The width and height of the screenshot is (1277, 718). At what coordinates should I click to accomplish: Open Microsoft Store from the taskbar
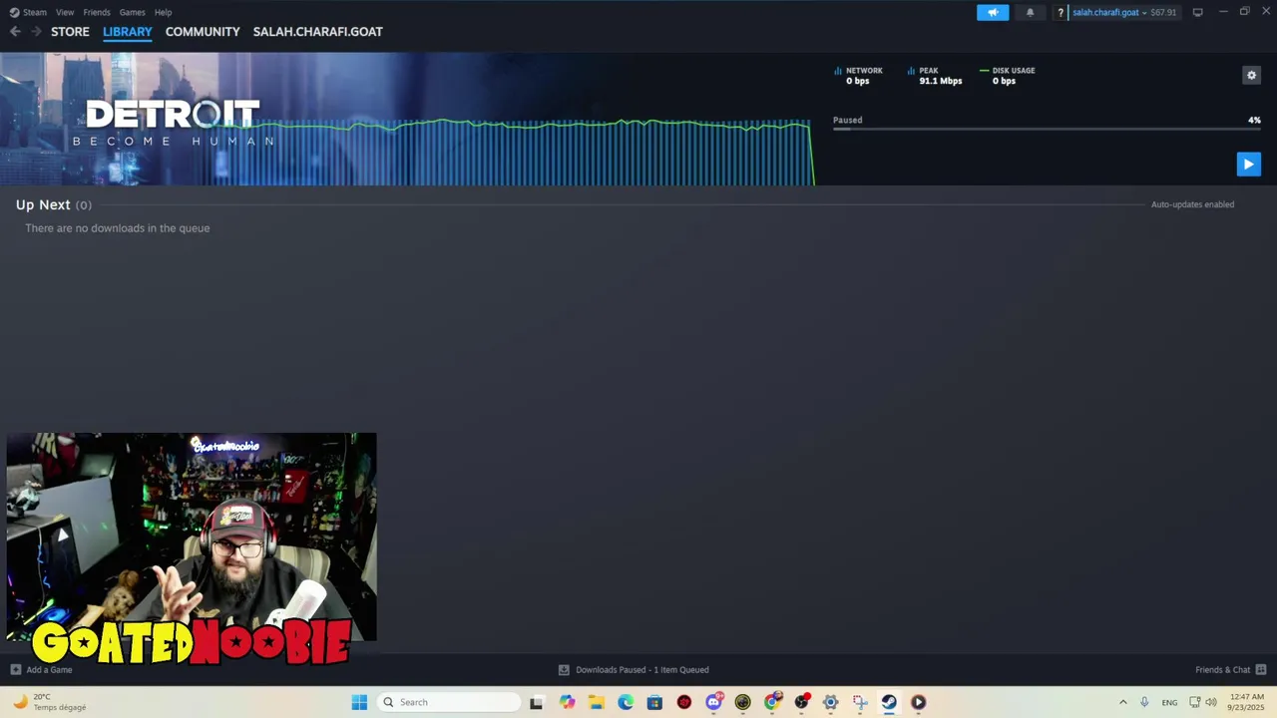click(654, 702)
